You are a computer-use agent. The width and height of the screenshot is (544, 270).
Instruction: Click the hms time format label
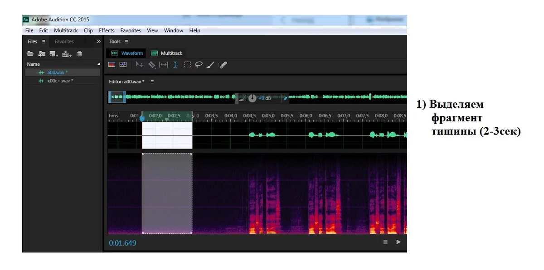[x=113, y=116]
